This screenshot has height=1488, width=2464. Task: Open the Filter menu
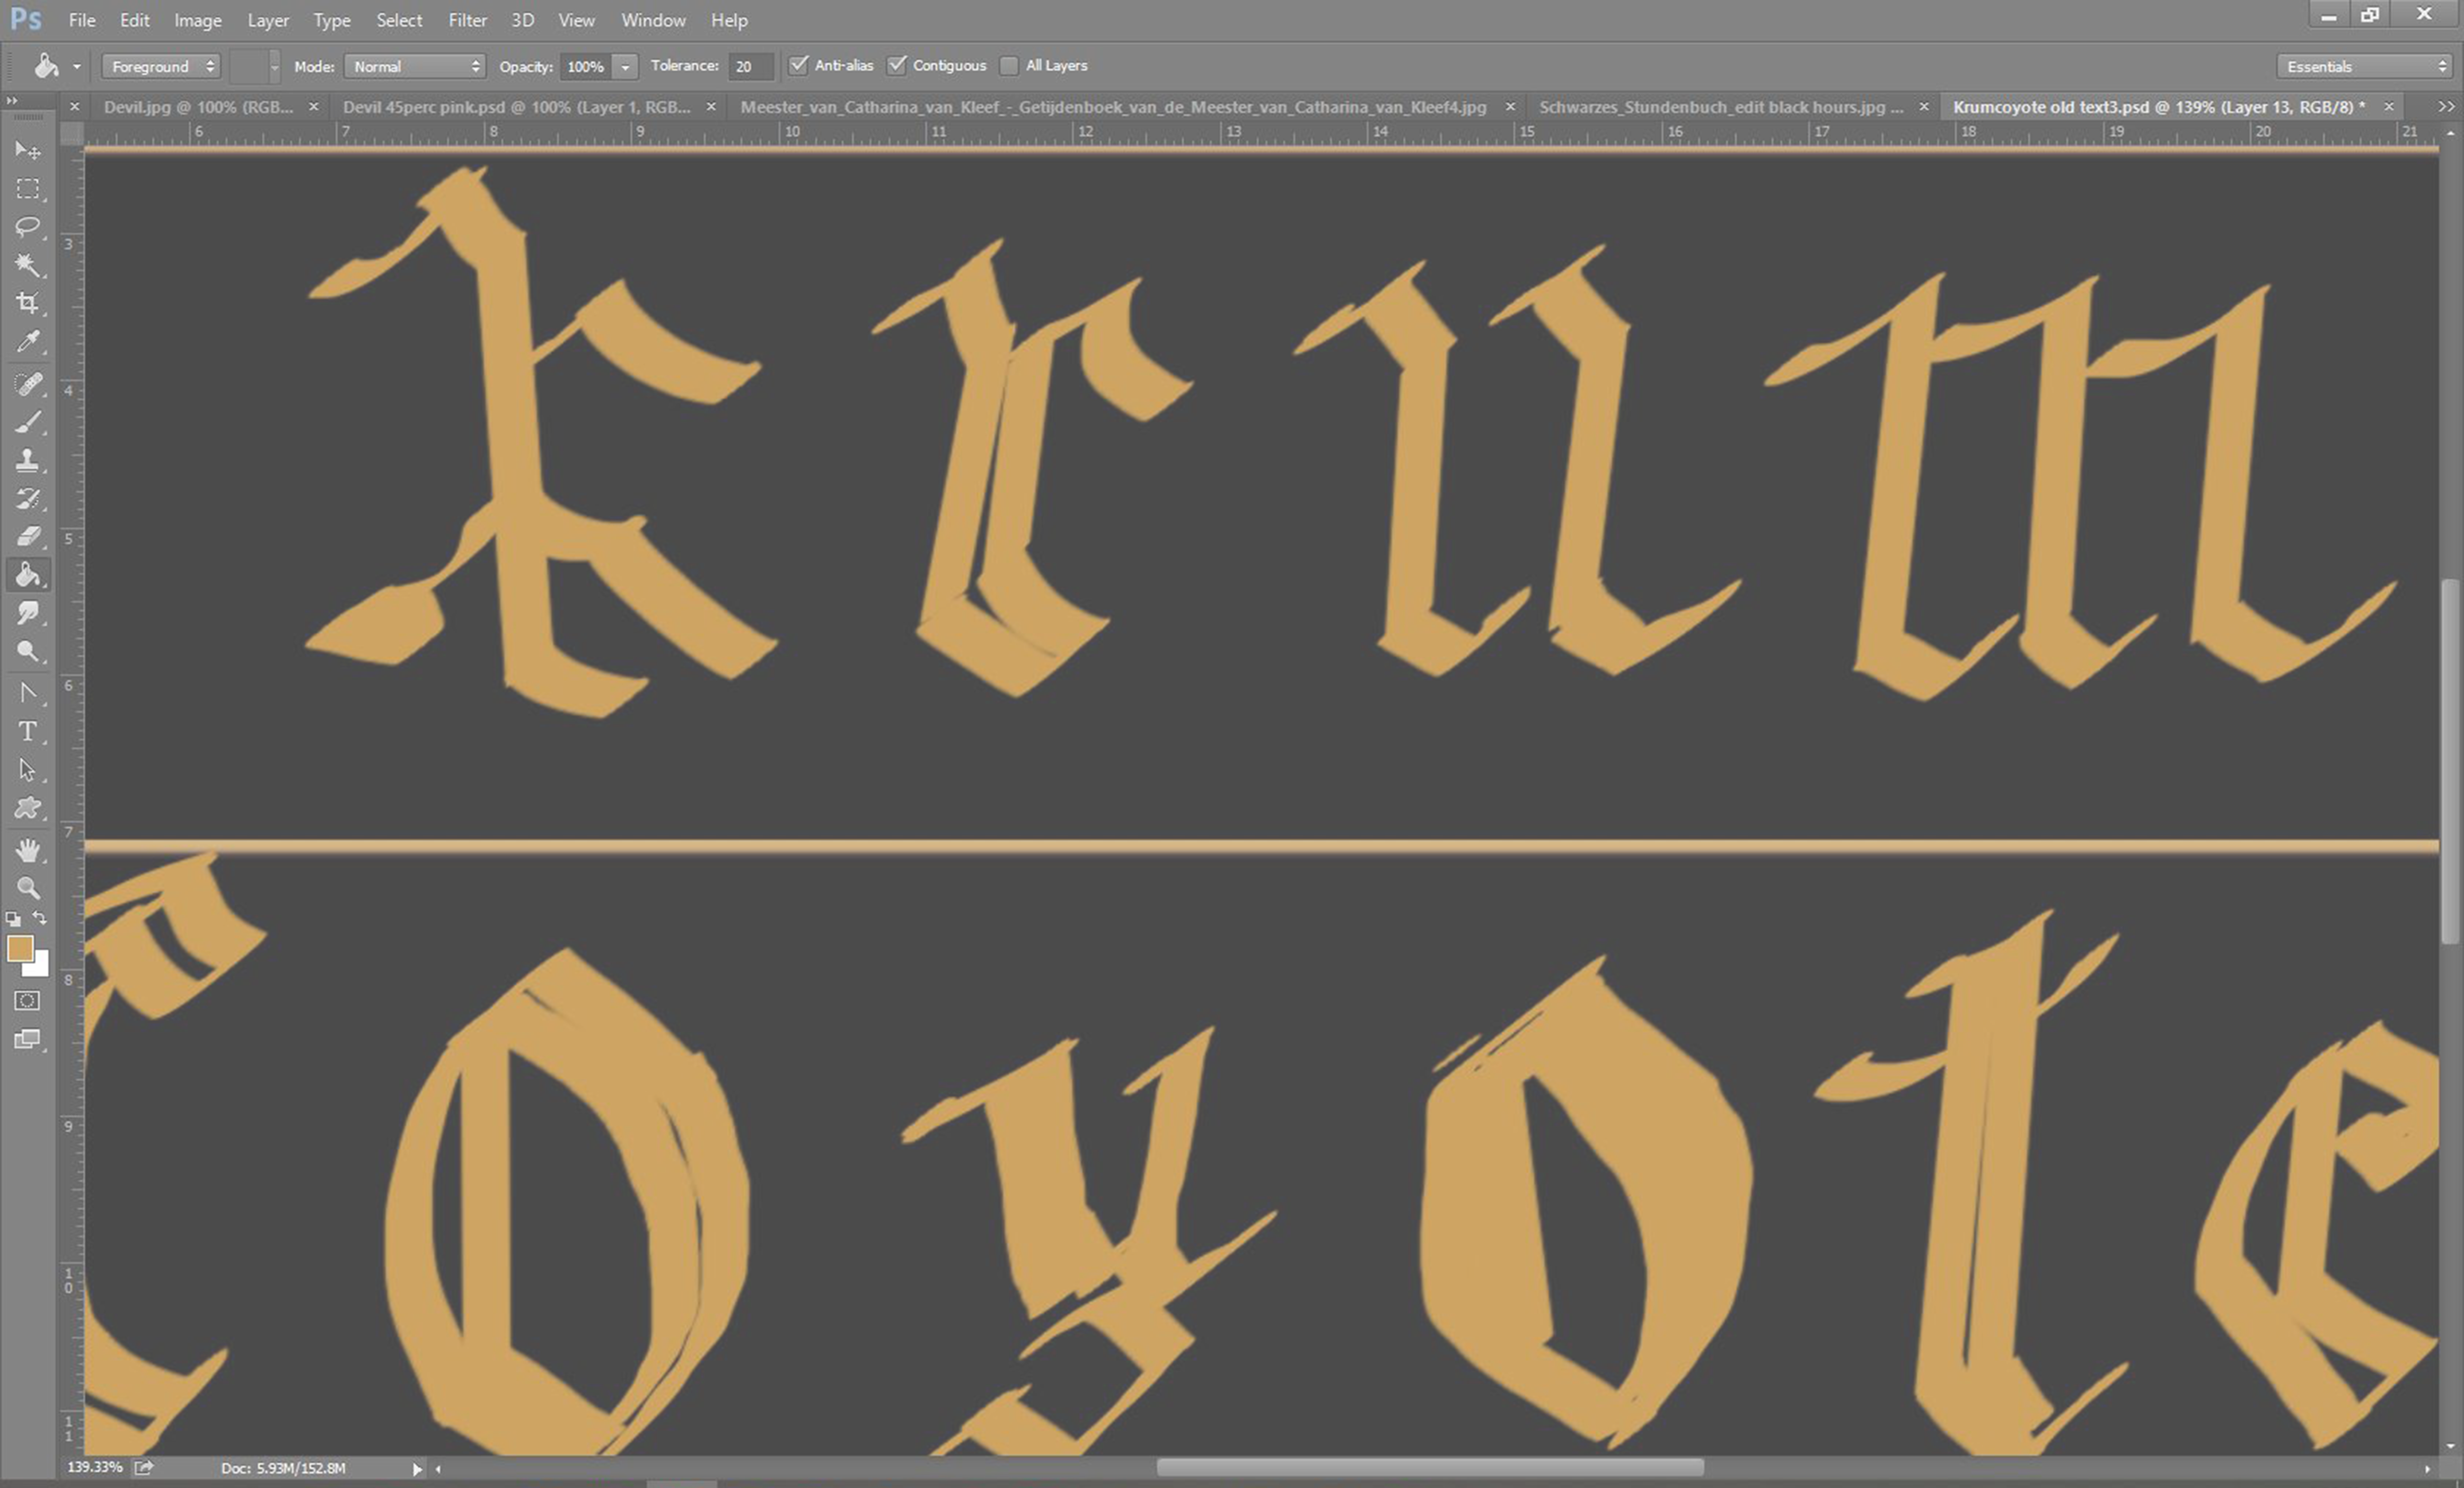[467, 20]
